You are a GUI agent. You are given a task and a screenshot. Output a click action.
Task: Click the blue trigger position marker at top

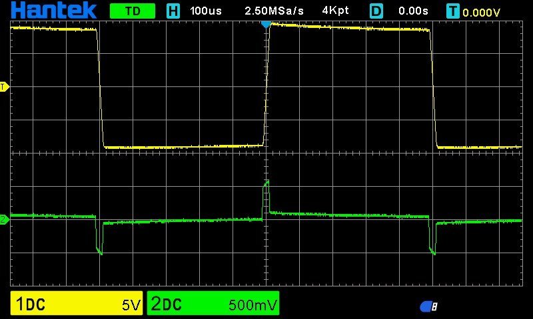266,24
